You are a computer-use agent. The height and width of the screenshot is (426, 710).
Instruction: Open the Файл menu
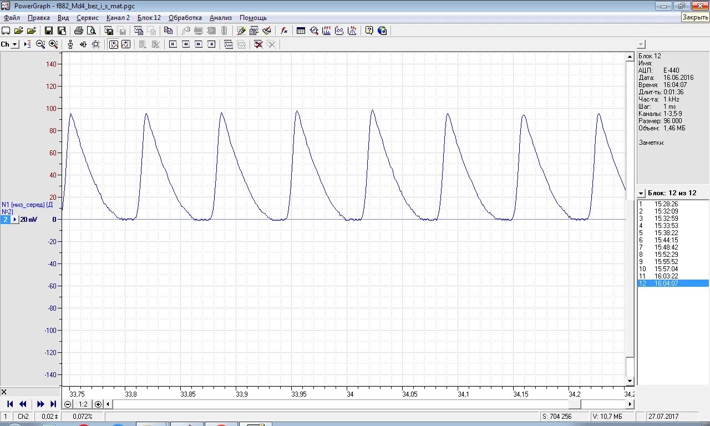point(12,18)
